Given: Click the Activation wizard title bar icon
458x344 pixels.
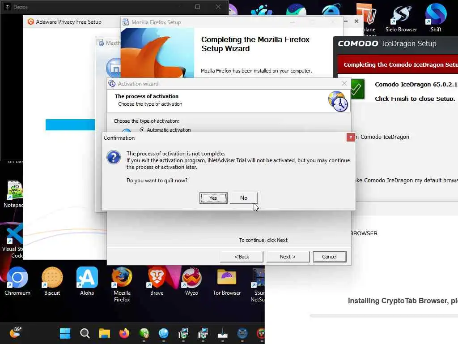Looking at the screenshot, I should pyautogui.click(x=112, y=84).
